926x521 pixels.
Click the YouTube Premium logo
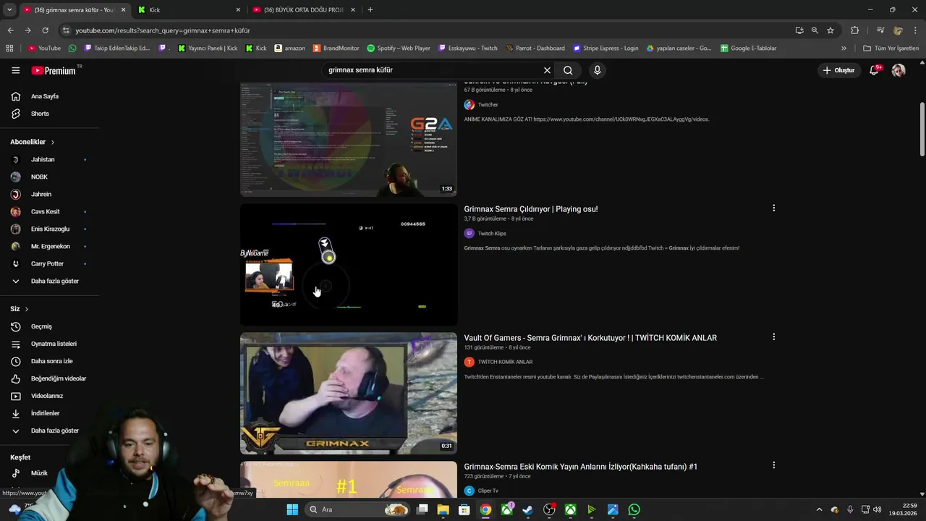(x=54, y=70)
